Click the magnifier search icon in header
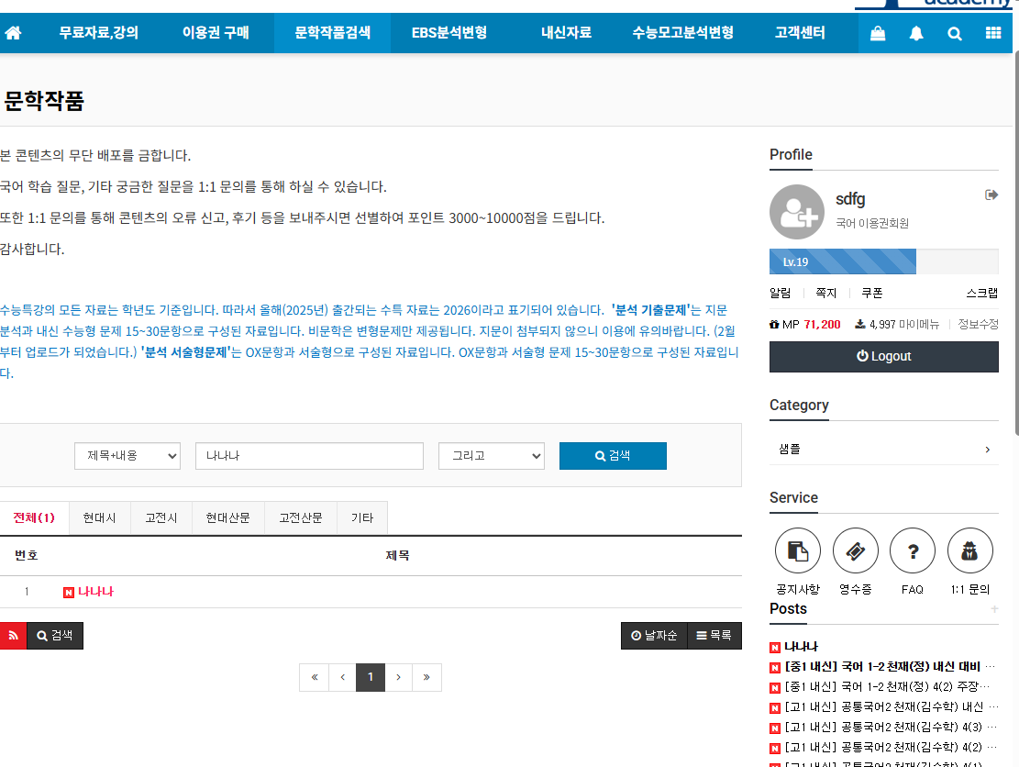 click(x=955, y=33)
